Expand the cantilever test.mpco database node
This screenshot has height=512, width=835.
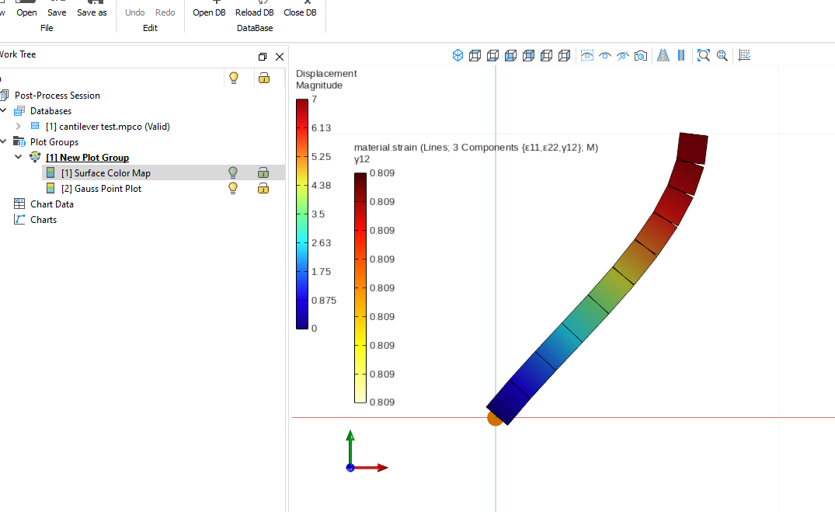click(19, 127)
